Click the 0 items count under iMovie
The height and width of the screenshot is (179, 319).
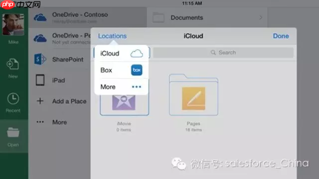click(124, 130)
